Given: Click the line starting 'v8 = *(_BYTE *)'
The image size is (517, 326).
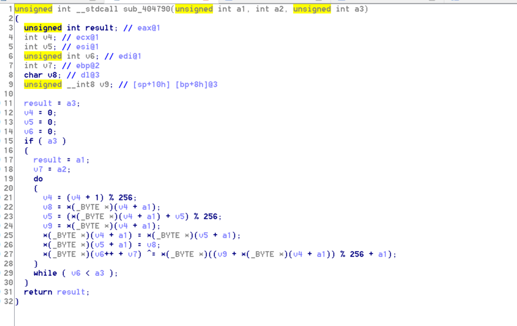Looking at the screenshot, I should 102,207.
